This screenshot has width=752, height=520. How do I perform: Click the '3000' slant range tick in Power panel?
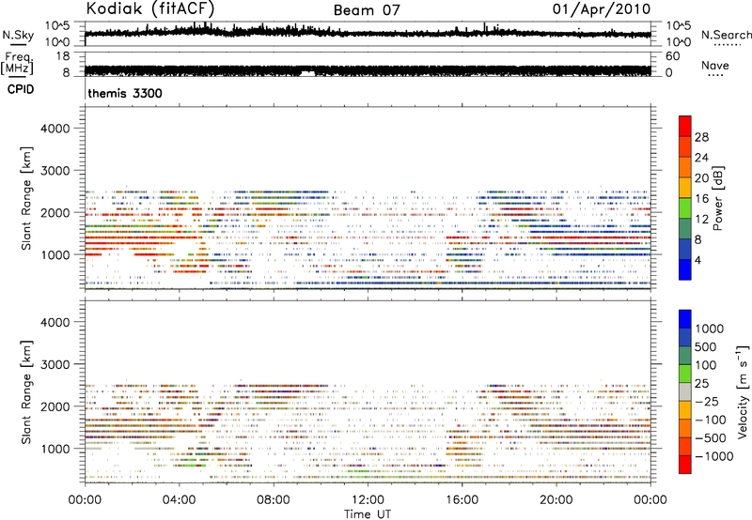pyautogui.click(x=55, y=171)
